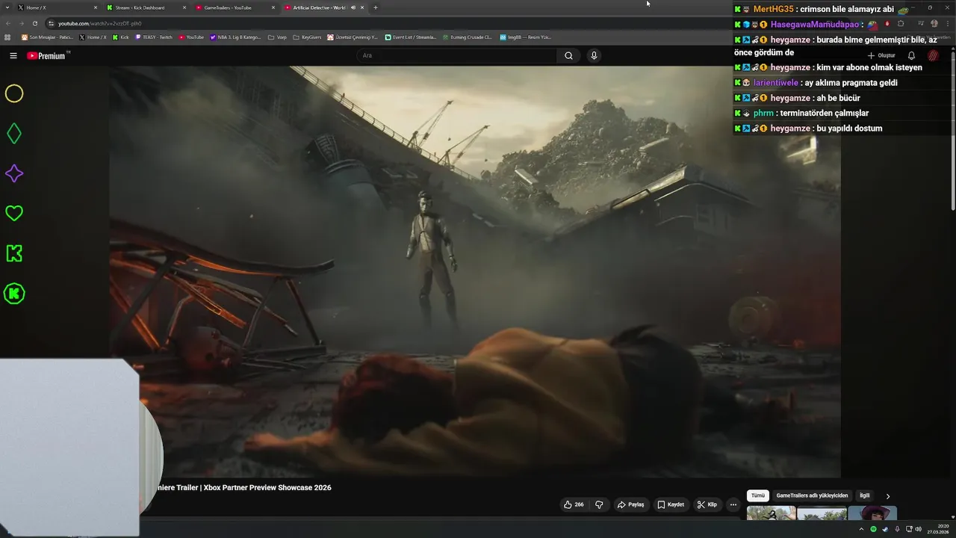Open a new browser tab

coord(376,7)
